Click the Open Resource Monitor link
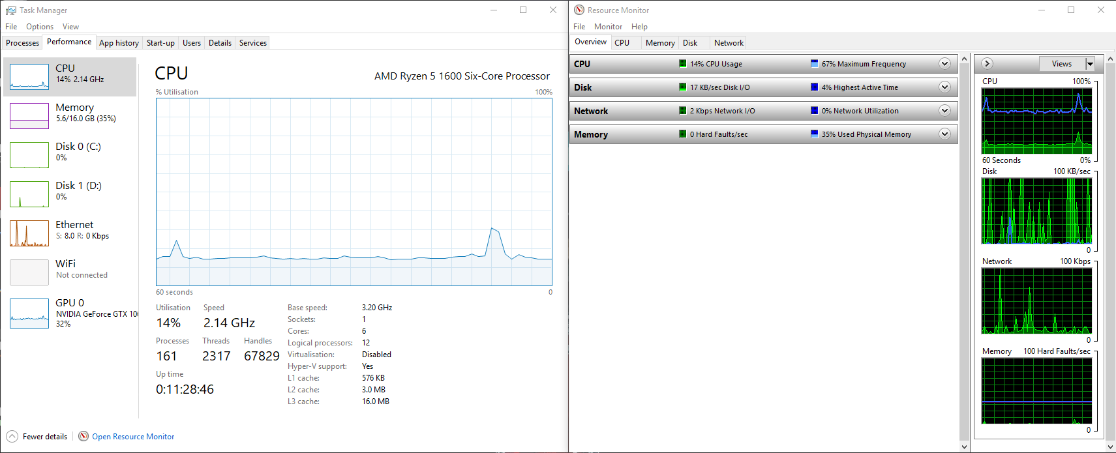 click(133, 437)
